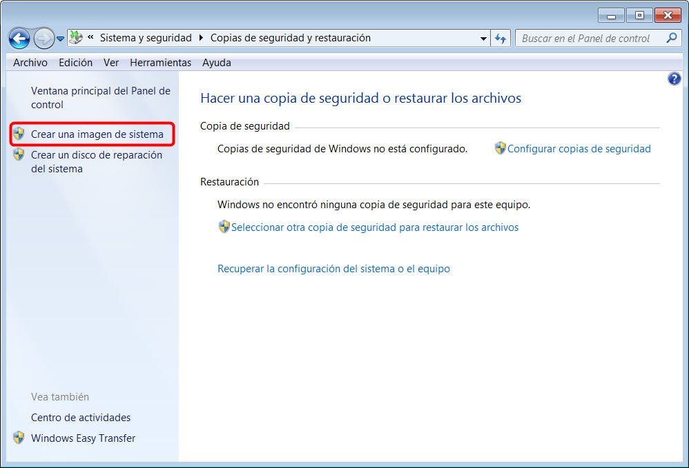Click shield icon beside 'Crear un disco de reparación'
The width and height of the screenshot is (689, 468).
coord(19,154)
